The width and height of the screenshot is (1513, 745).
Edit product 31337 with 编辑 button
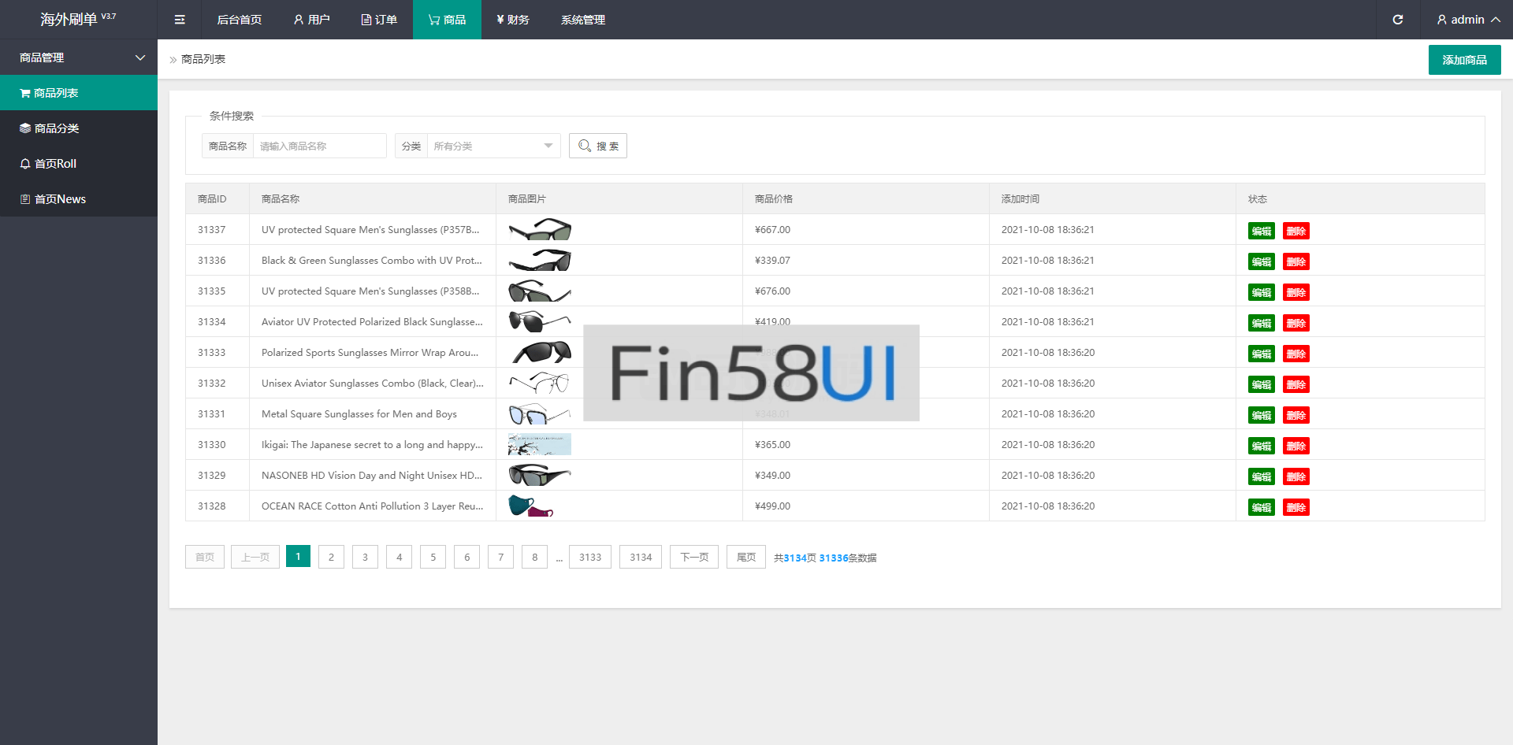point(1261,231)
